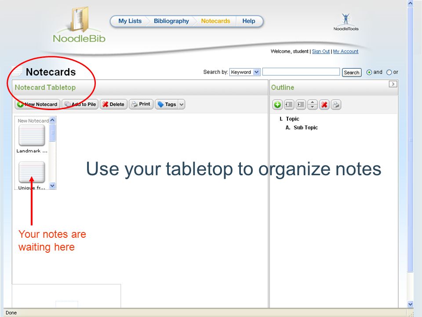
Task: Click the Tags button
Action: 167,104
